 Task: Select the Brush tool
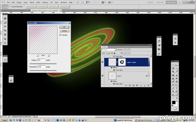click(x=177, y=75)
